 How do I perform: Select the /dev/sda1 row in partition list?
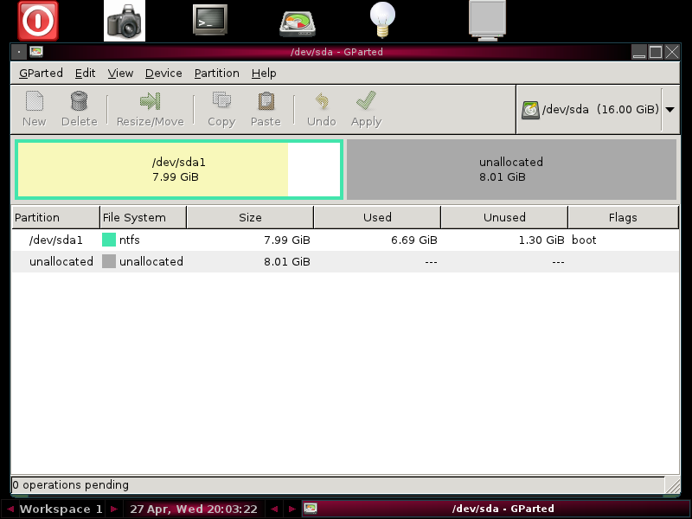[x=345, y=240]
